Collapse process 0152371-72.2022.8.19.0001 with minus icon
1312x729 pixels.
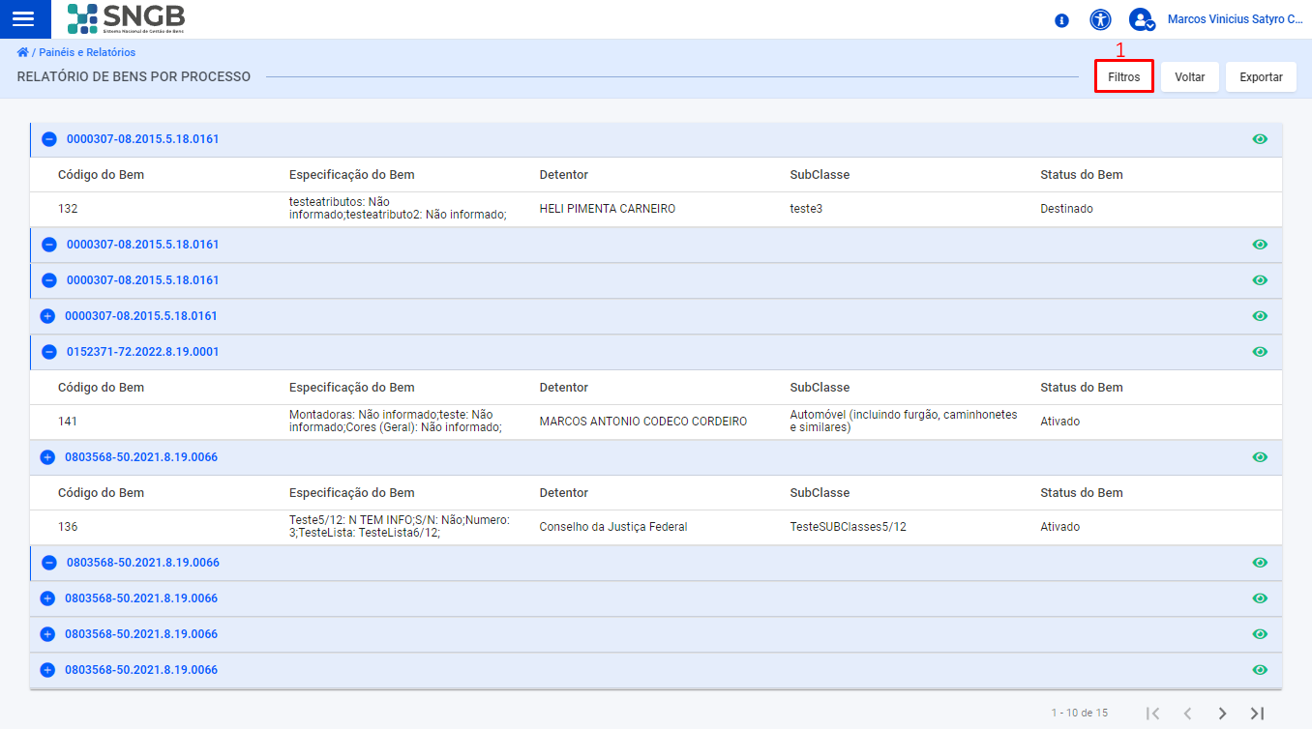(x=48, y=352)
